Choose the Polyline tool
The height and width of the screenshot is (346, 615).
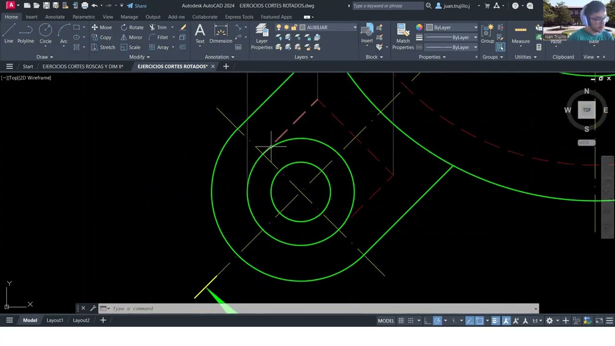point(25,34)
